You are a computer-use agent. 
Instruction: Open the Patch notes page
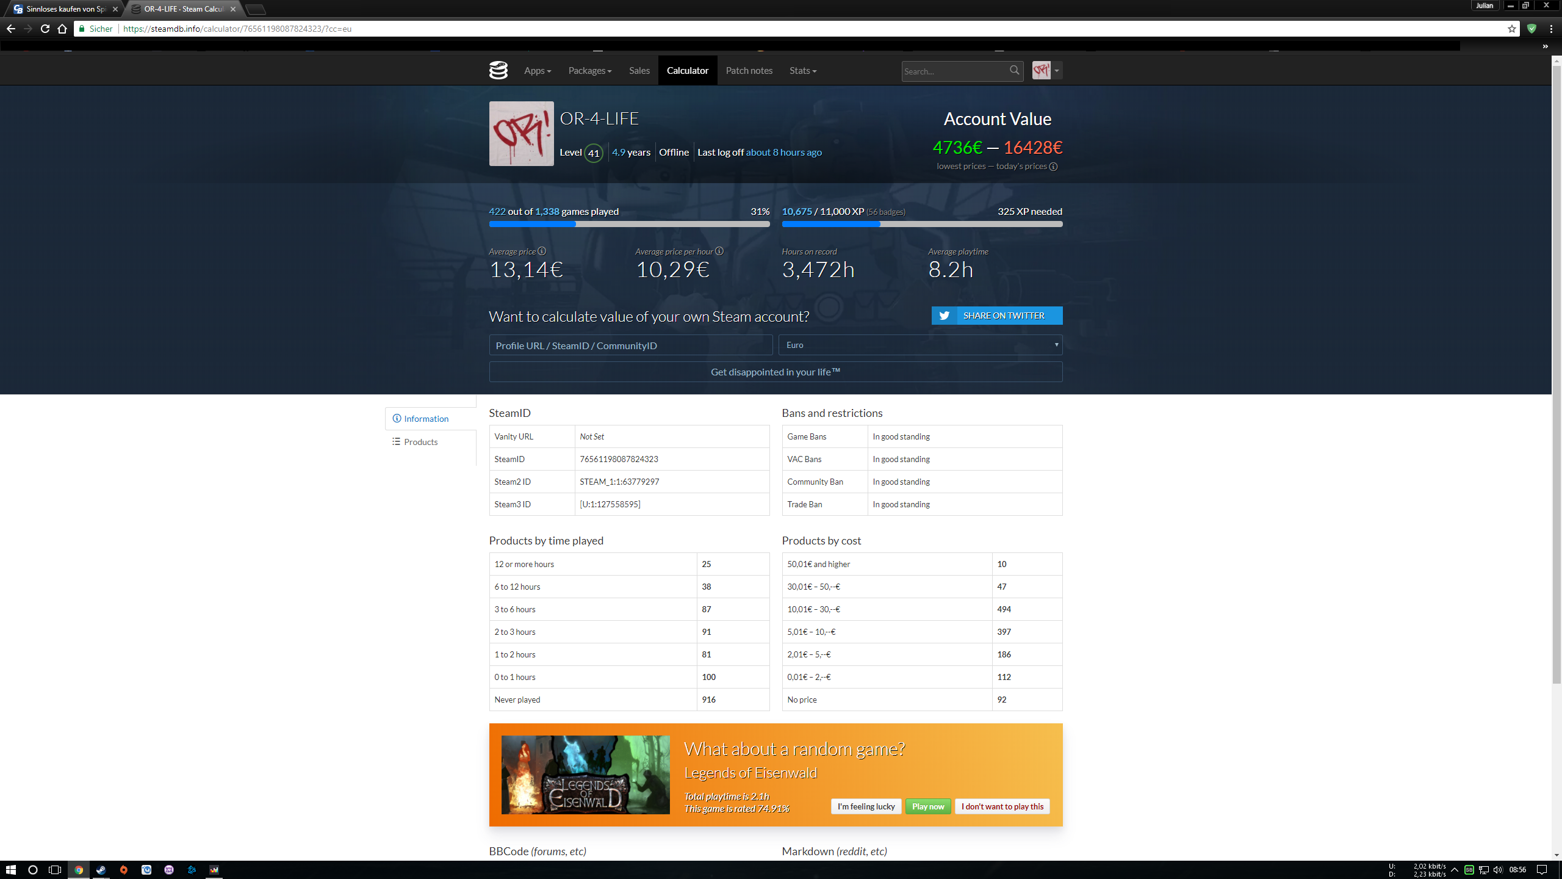pos(749,71)
